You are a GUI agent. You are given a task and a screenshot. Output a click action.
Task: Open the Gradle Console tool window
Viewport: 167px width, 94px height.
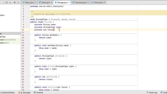pyautogui.click(x=164, y=92)
